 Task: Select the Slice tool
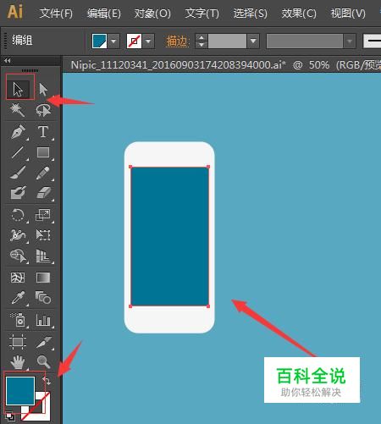pos(43,342)
